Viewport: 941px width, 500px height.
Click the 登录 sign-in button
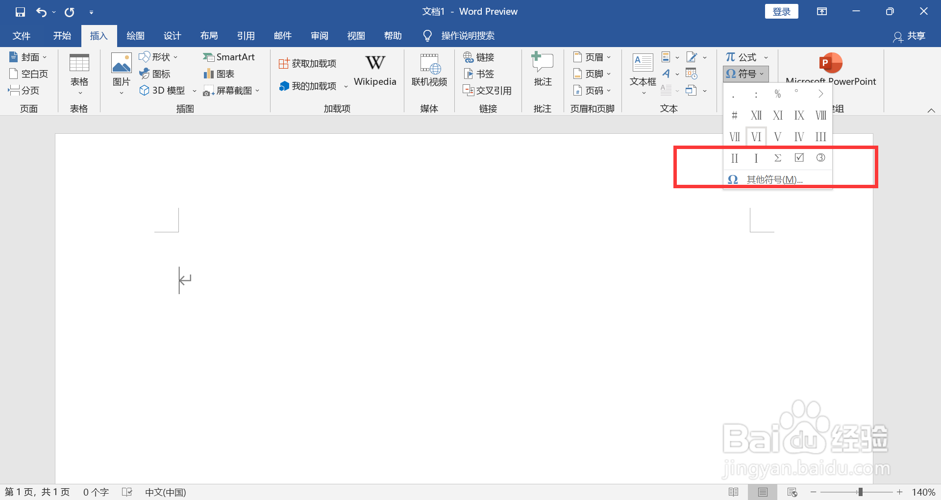[x=781, y=11]
